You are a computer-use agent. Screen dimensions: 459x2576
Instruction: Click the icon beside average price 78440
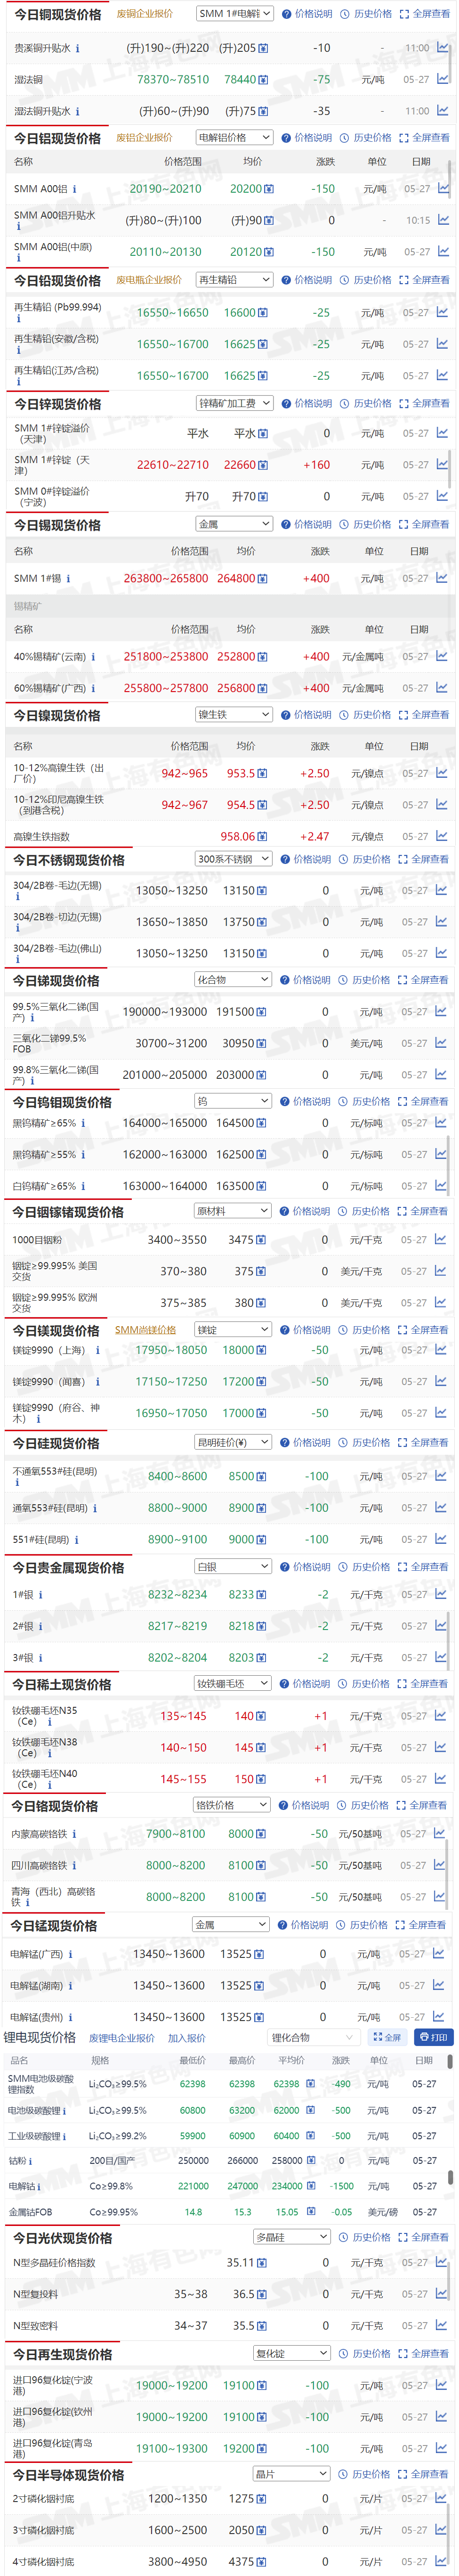pos(263,80)
